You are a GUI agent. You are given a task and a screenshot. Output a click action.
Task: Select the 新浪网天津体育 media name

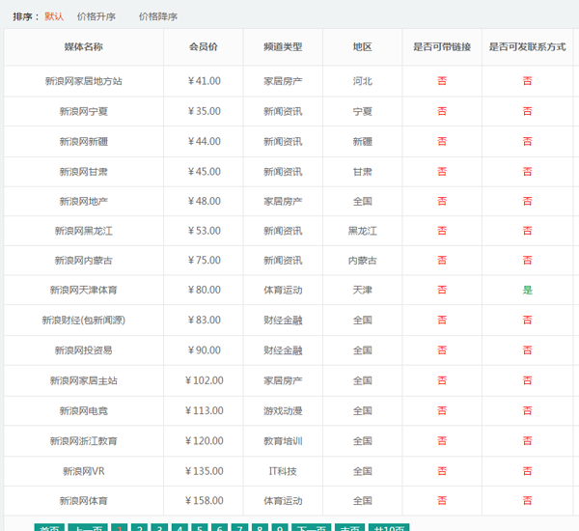(83, 291)
